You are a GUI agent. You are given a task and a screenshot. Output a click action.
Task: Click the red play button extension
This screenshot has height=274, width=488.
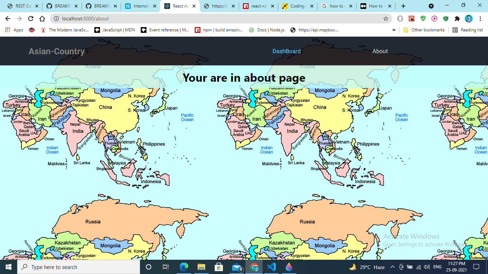point(434,19)
